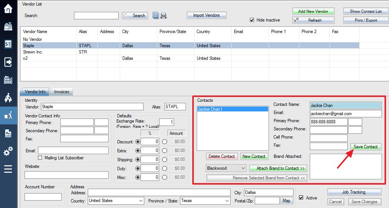Click the Search button
This screenshot has height=208, width=389.
(x=135, y=15)
